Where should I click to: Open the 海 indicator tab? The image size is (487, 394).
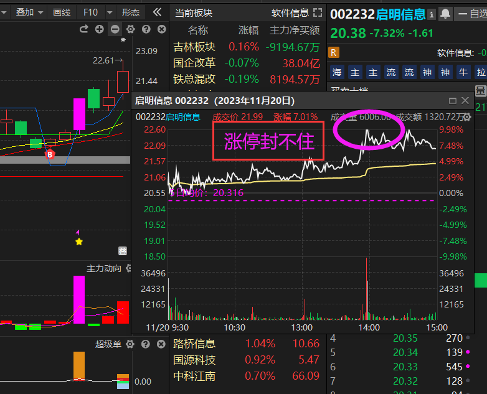coord(337,72)
